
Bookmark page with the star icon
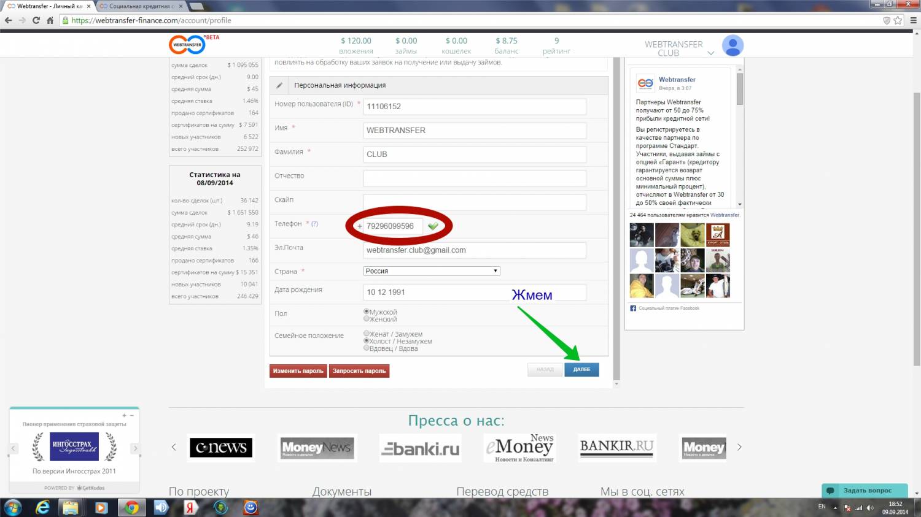click(898, 20)
